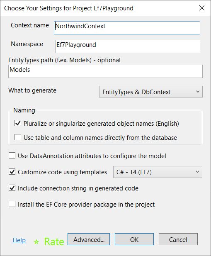This screenshot has height=256, width=211.
Task: Open the Help link
Action: pyautogui.click(x=19, y=240)
